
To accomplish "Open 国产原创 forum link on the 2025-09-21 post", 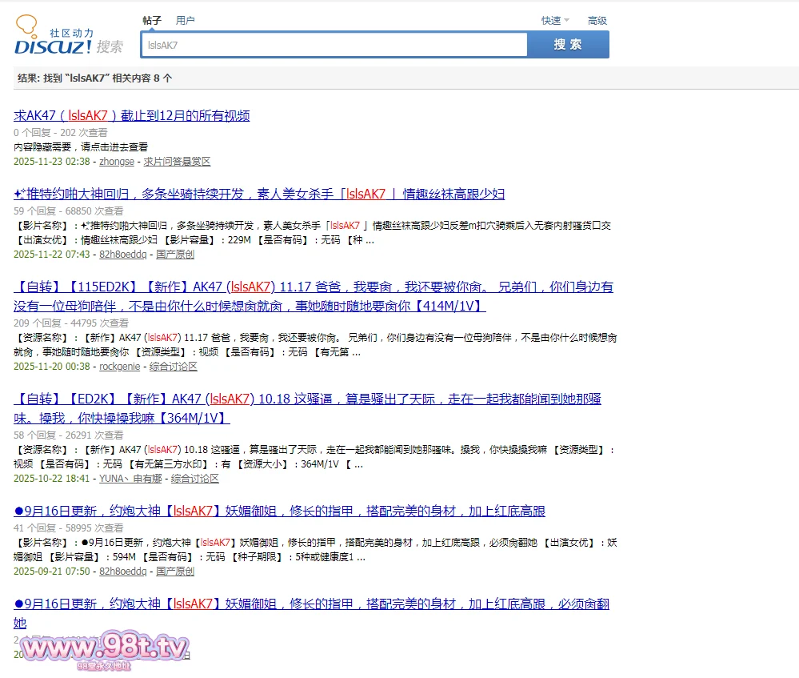I will 175,572.
